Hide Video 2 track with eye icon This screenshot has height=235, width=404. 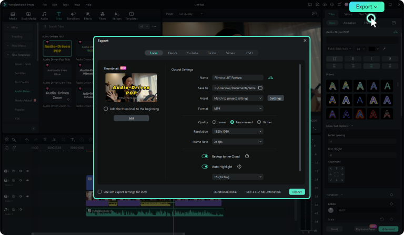click(27, 180)
